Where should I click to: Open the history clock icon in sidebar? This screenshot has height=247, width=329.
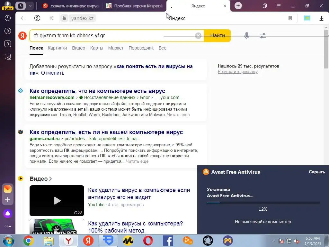click(8, 18)
